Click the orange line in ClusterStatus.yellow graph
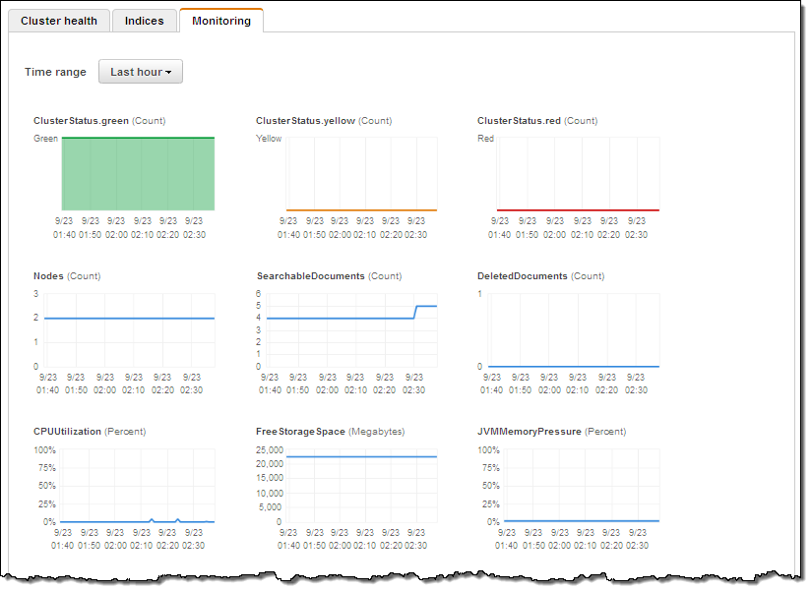The width and height of the screenshot is (811, 591). [x=361, y=209]
